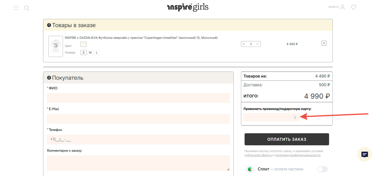Focus the Телефон input field

(138, 139)
